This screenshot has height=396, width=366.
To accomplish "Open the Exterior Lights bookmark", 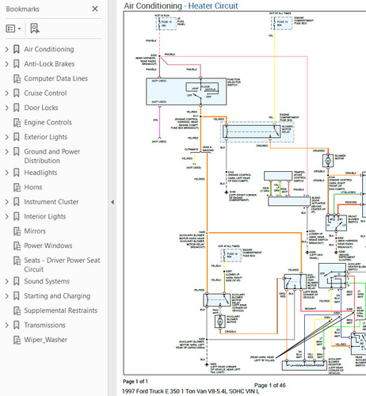I will pyautogui.click(x=46, y=137).
